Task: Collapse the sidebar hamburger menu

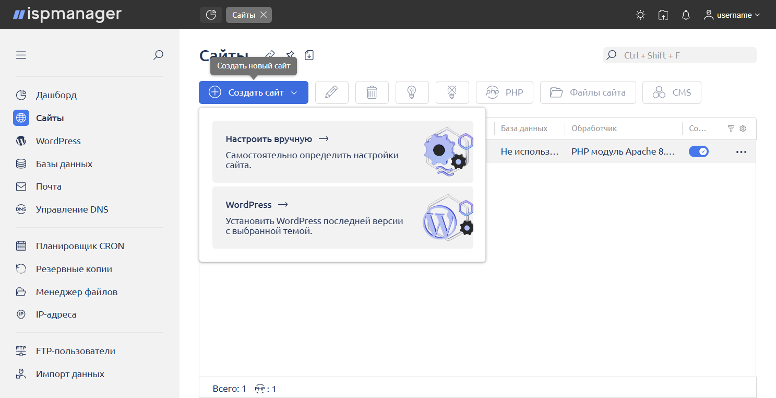Action: 21,55
